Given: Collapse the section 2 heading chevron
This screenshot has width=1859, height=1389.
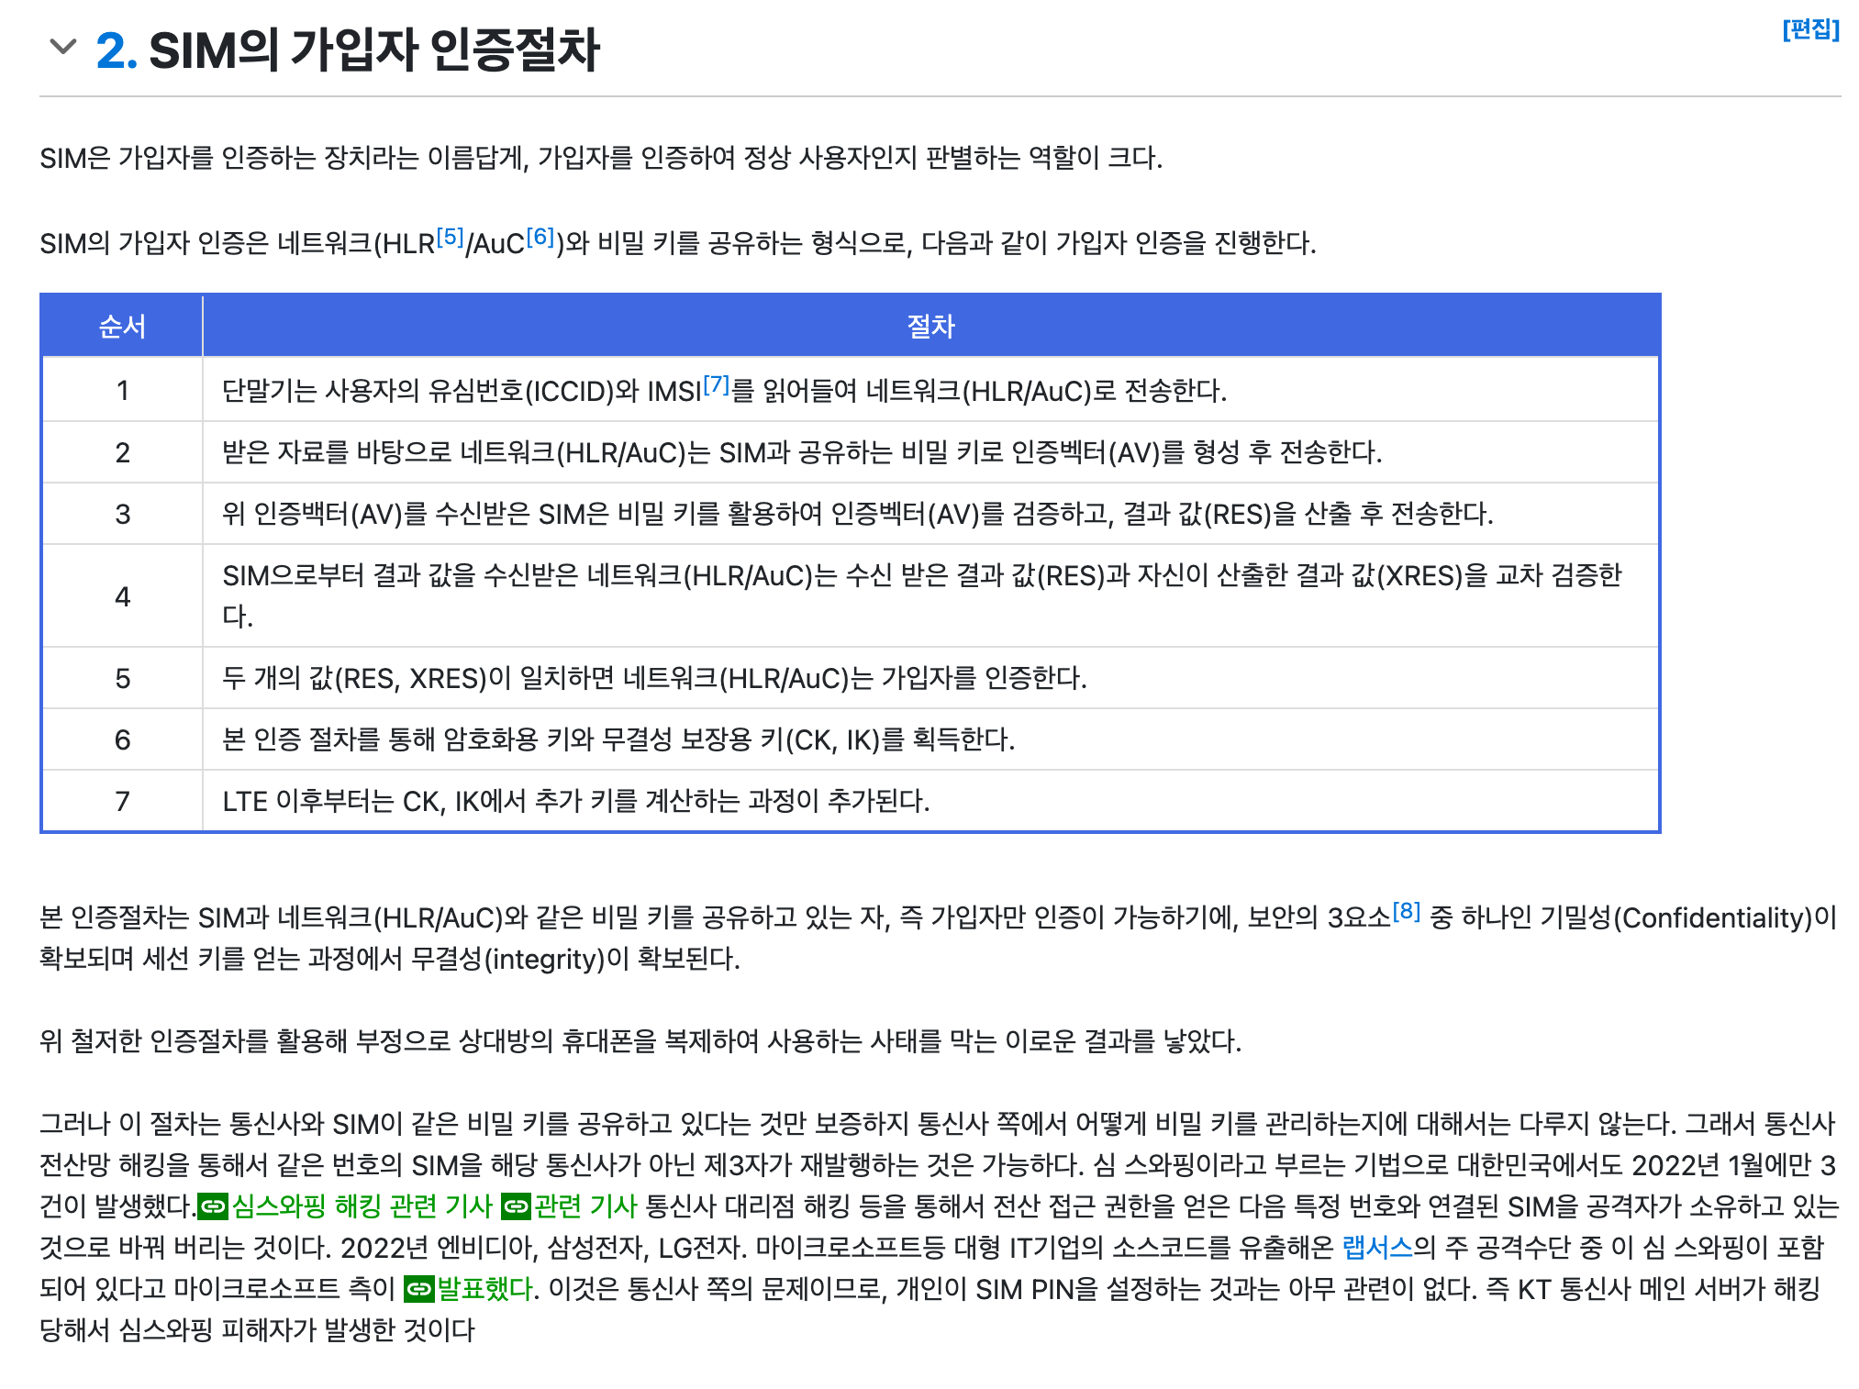Looking at the screenshot, I should (62, 47).
